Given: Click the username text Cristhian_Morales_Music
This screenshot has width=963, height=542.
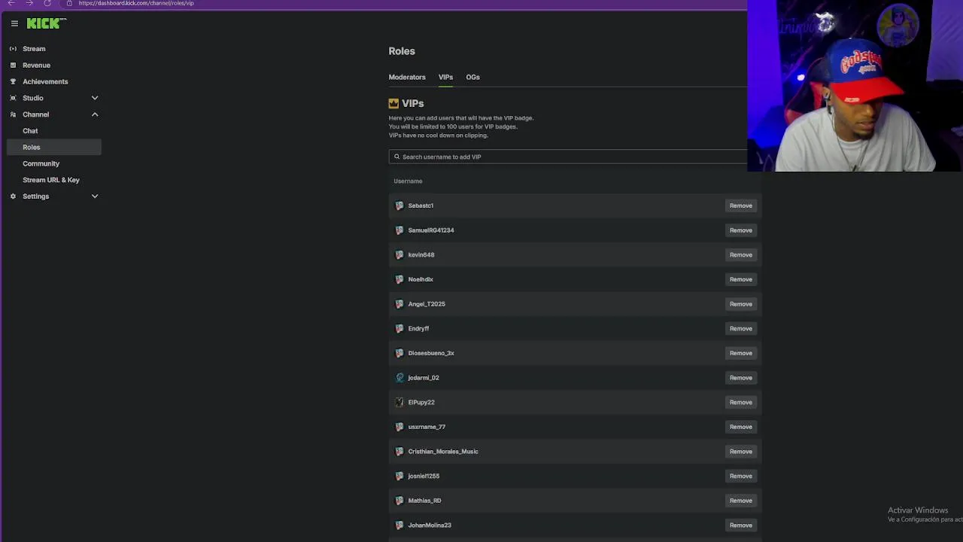Looking at the screenshot, I should click(443, 452).
